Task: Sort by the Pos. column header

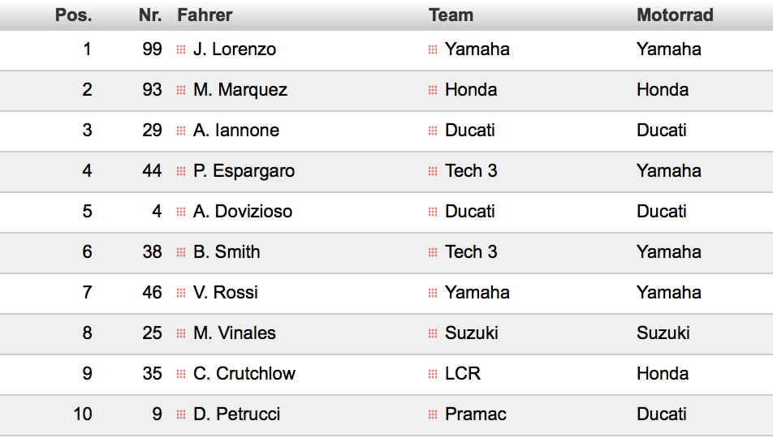Action: tap(73, 15)
